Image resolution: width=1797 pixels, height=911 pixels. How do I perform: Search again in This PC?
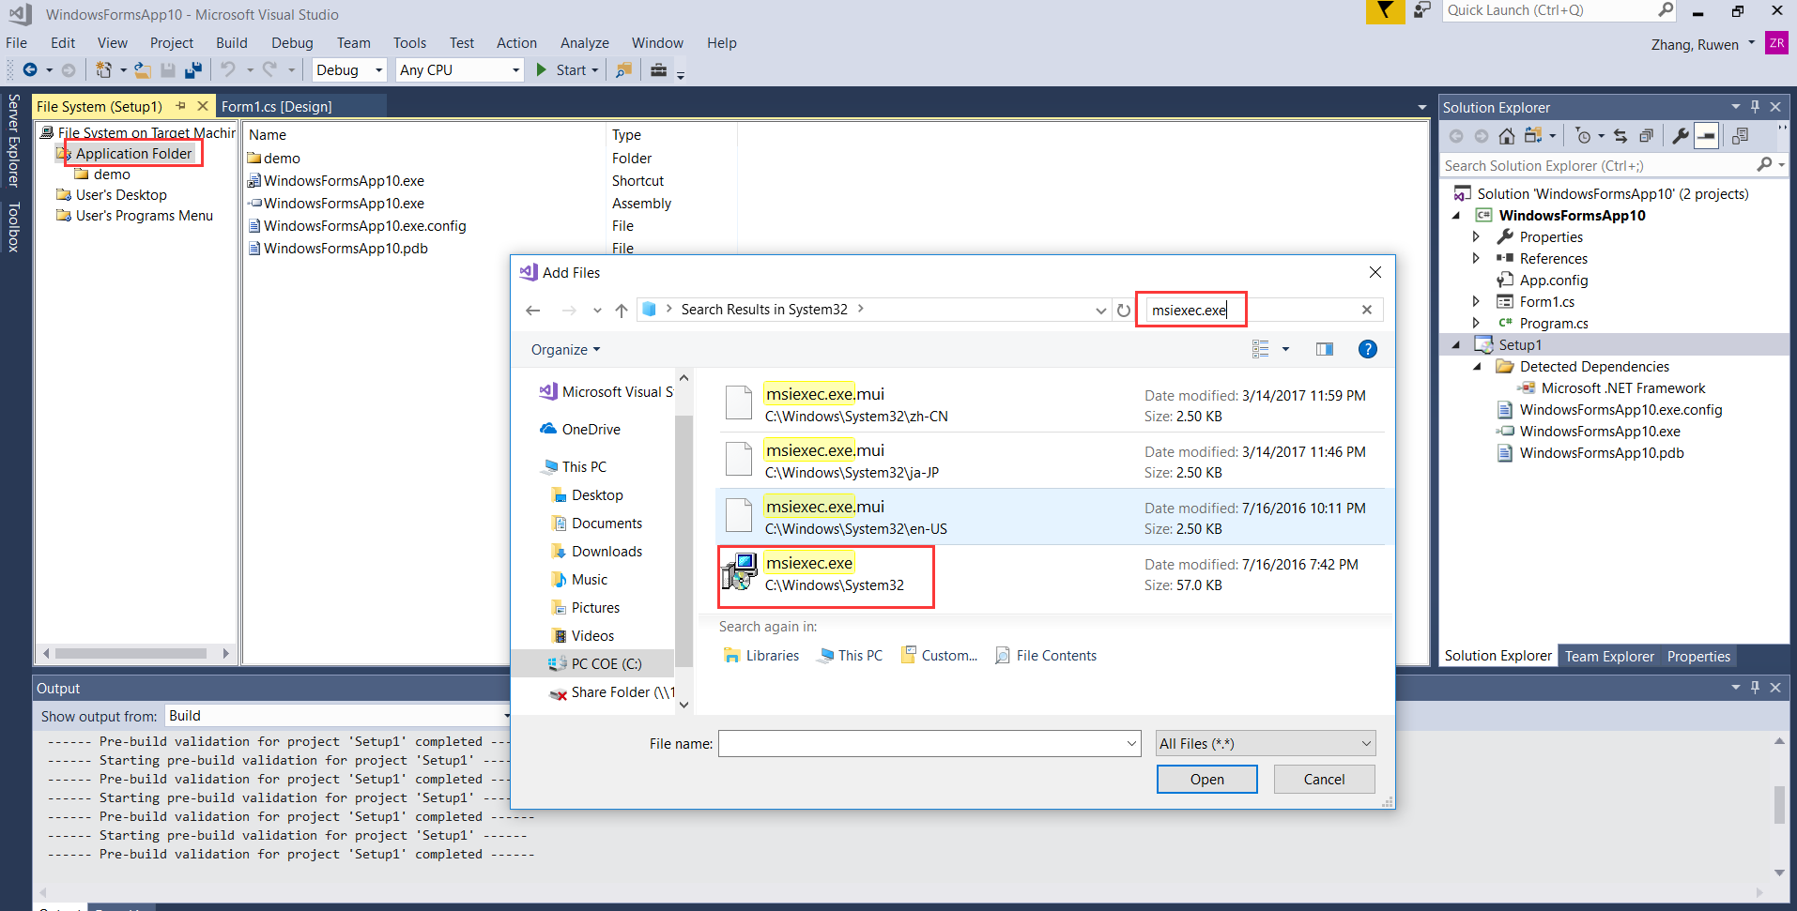click(850, 656)
